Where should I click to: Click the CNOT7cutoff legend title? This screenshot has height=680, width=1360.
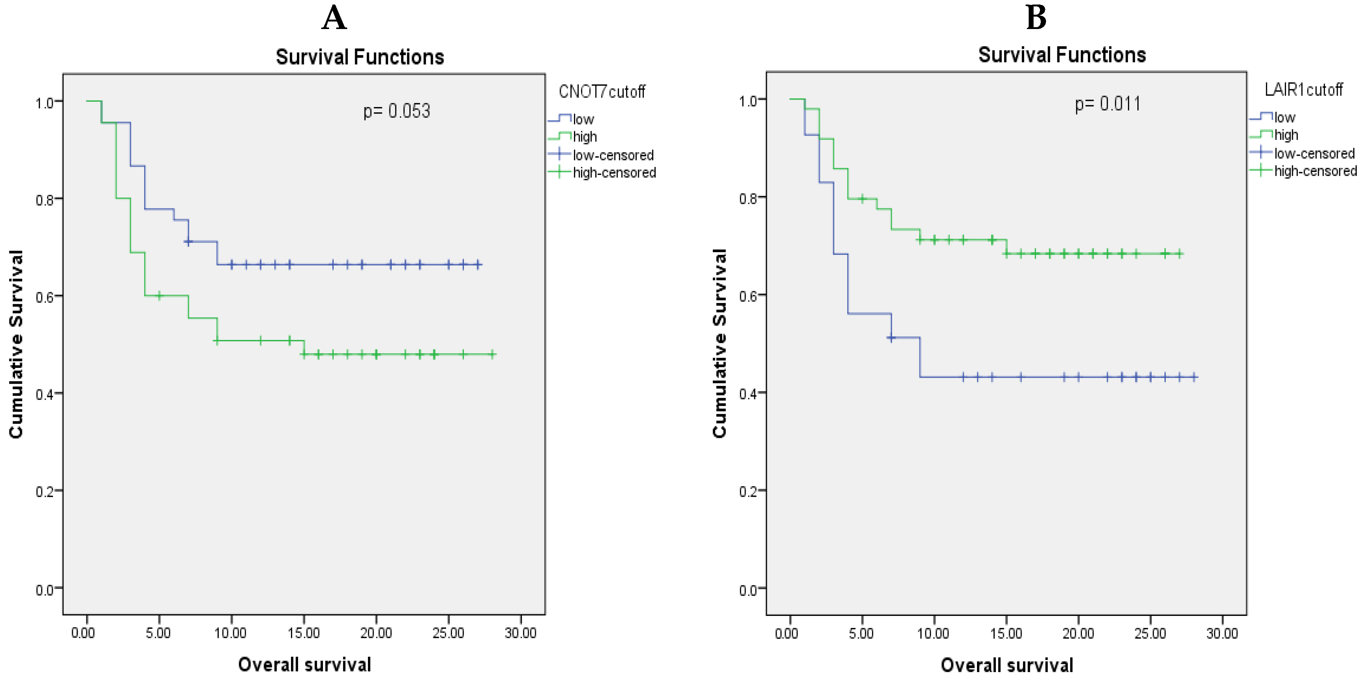click(x=602, y=92)
